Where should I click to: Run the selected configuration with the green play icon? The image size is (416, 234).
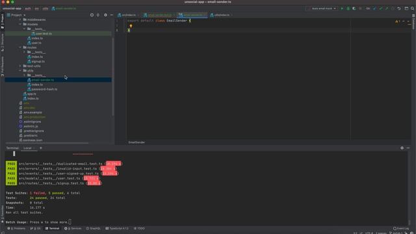tap(342, 8)
